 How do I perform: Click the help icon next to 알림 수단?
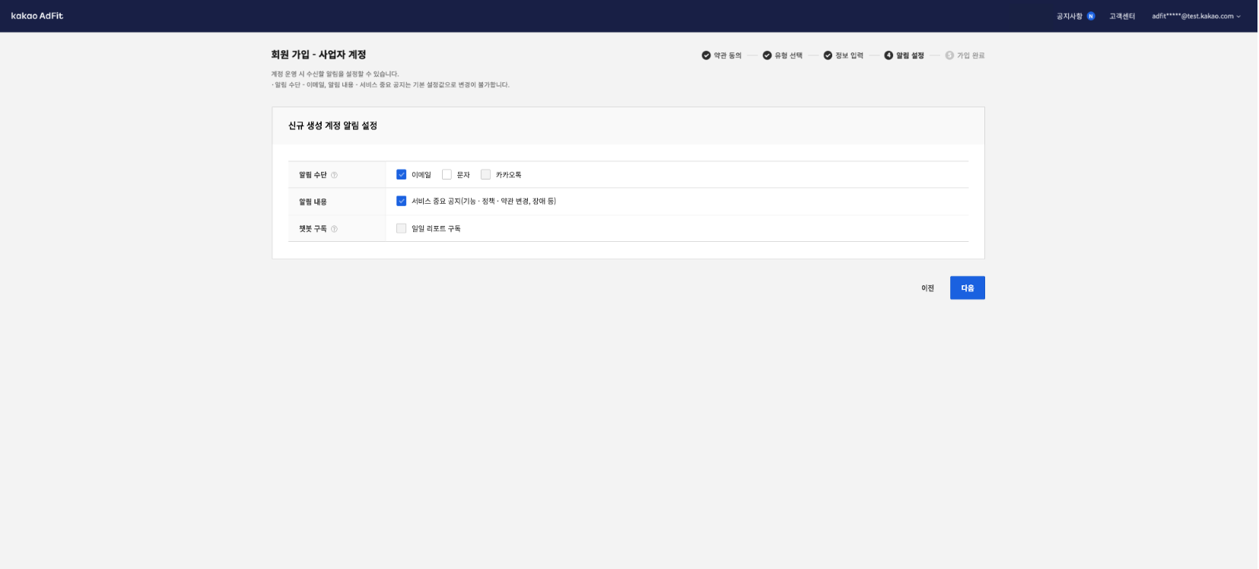tap(334, 175)
